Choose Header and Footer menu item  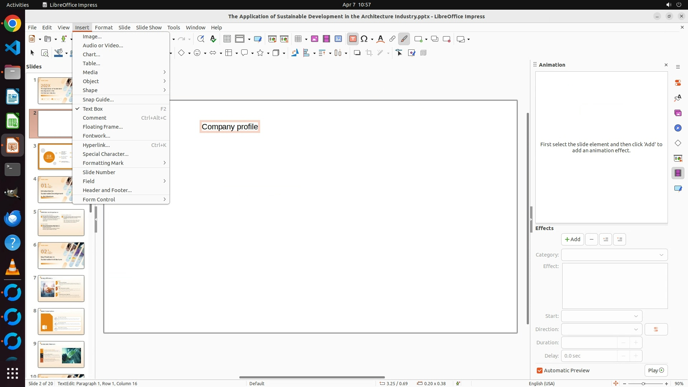point(107,190)
